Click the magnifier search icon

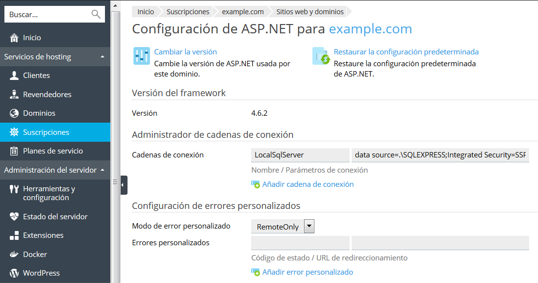(96, 15)
